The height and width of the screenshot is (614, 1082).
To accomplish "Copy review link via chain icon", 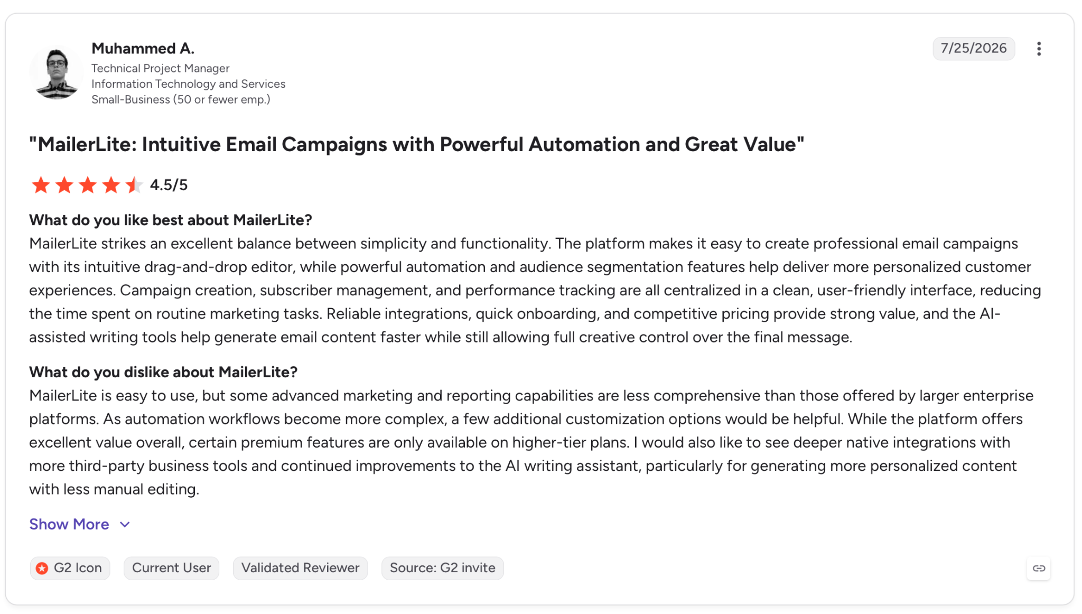I will (x=1039, y=568).
